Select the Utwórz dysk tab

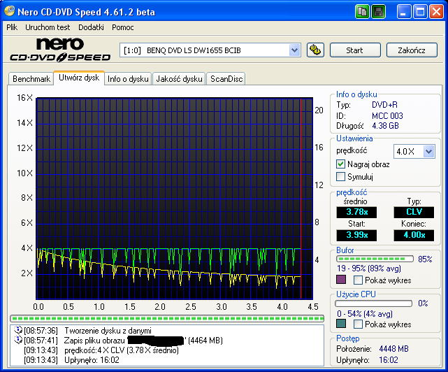[79, 78]
